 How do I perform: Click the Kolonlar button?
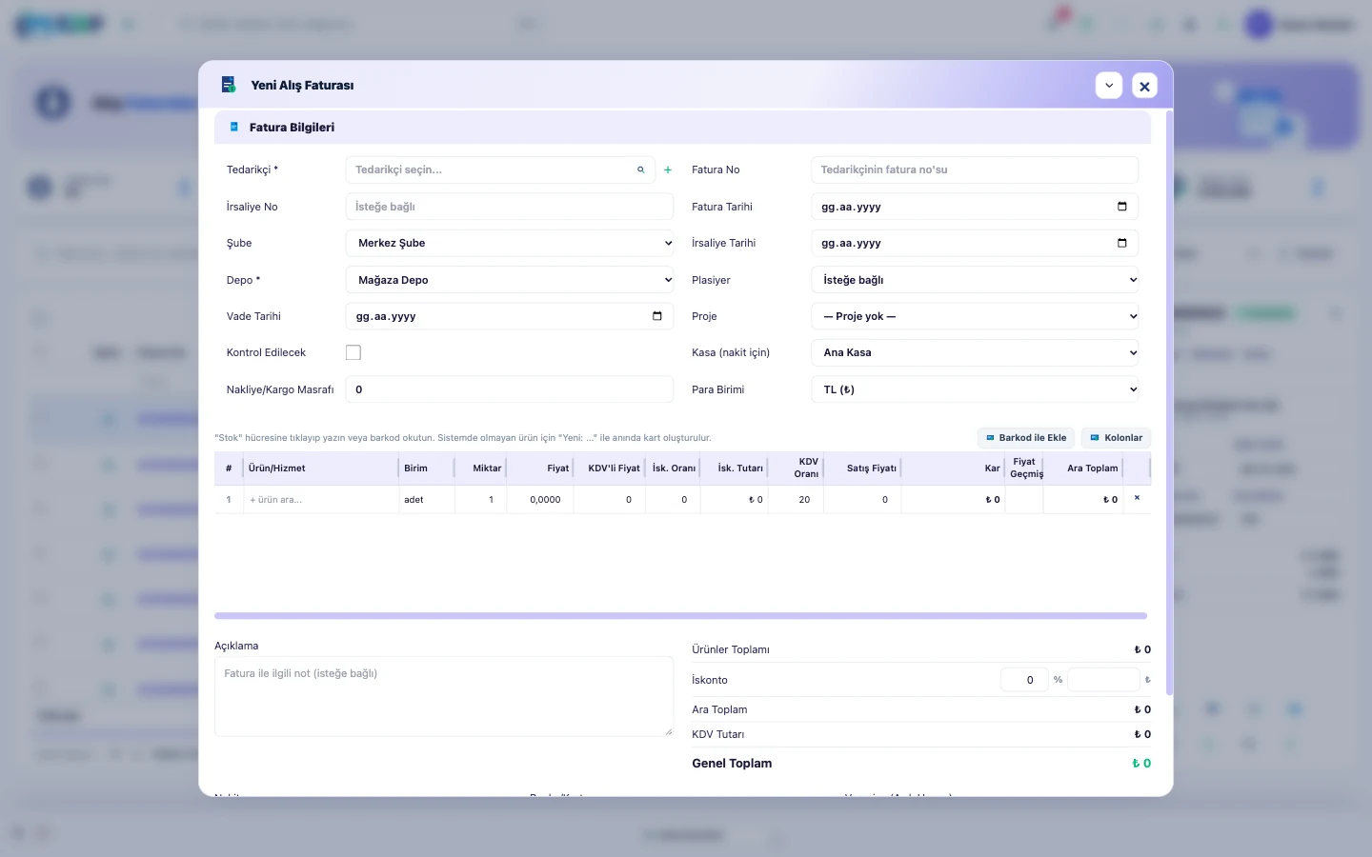pyautogui.click(x=1116, y=438)
